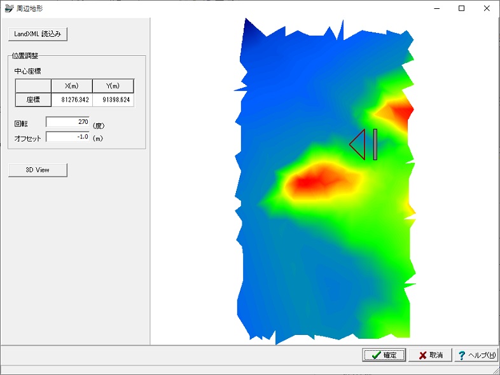Click the X(m) column header
Viewport: 500px width, 375px height.
72,86
